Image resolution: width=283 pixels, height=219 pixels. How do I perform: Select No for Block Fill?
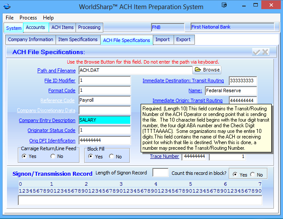112,157
